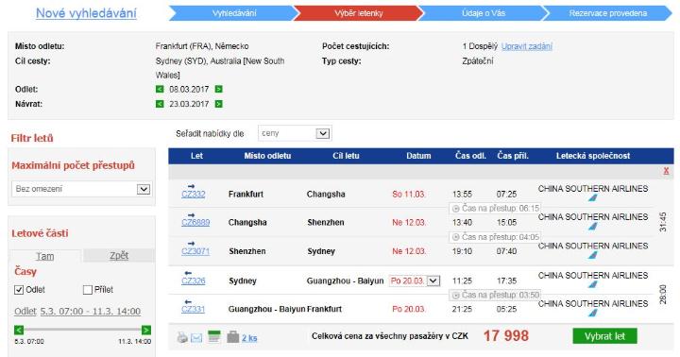Click the Letecká společnost column header
Screen dimensions: 680x357
click(593, 156)
